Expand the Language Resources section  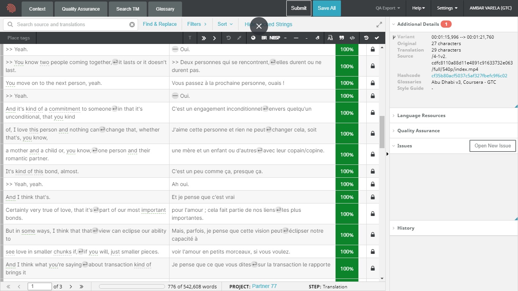point(421,116)
